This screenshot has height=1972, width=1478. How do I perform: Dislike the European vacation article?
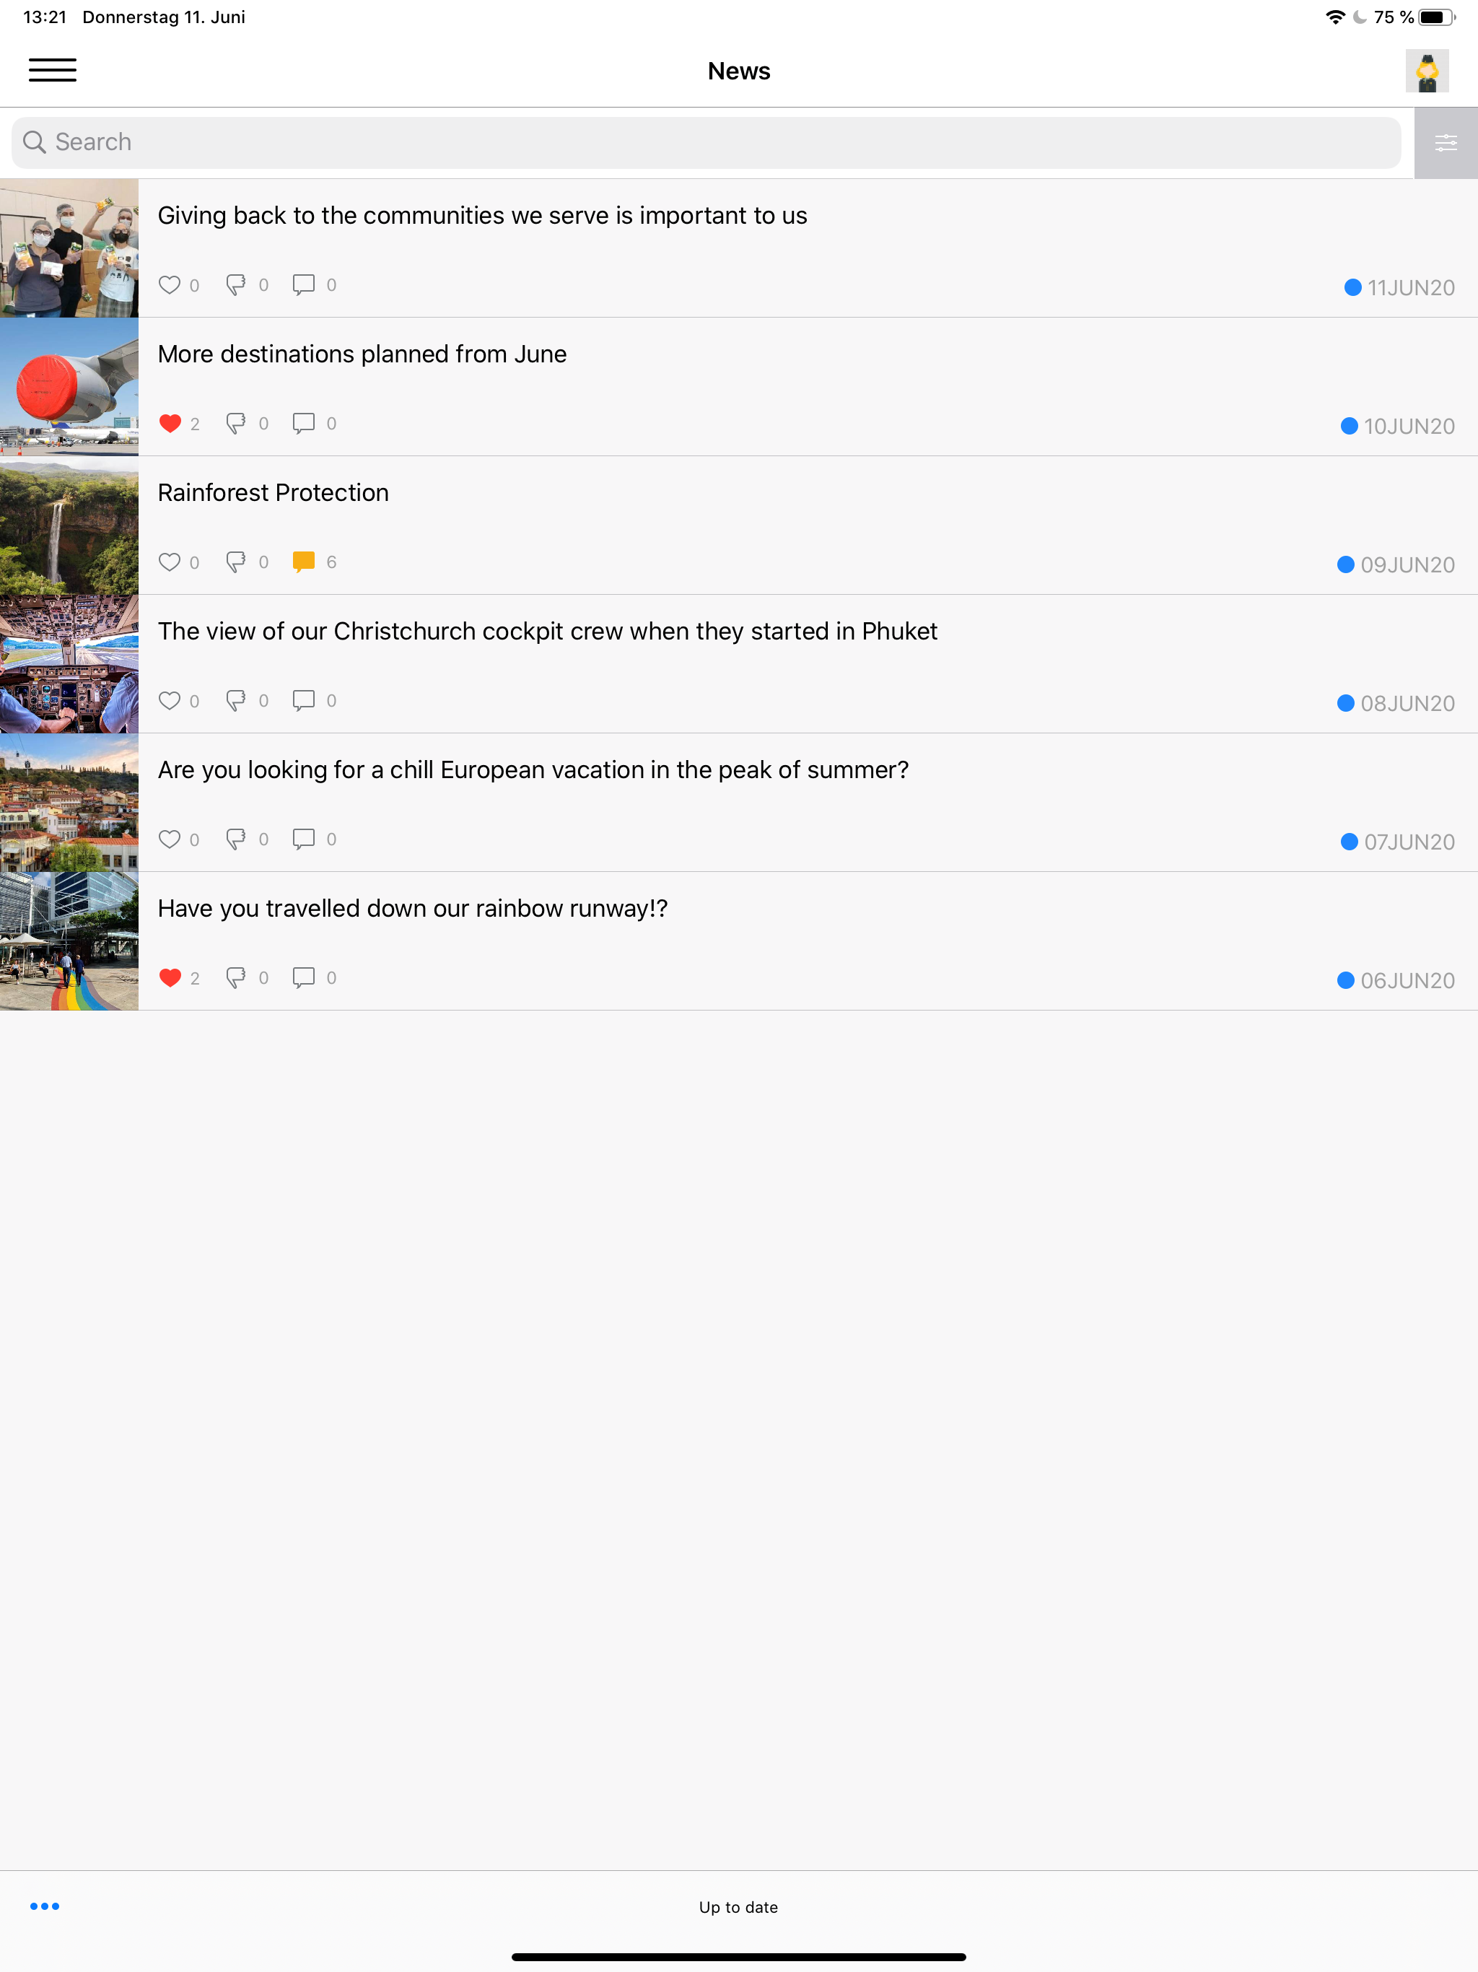pyautogui.click(x=236, y=839)
